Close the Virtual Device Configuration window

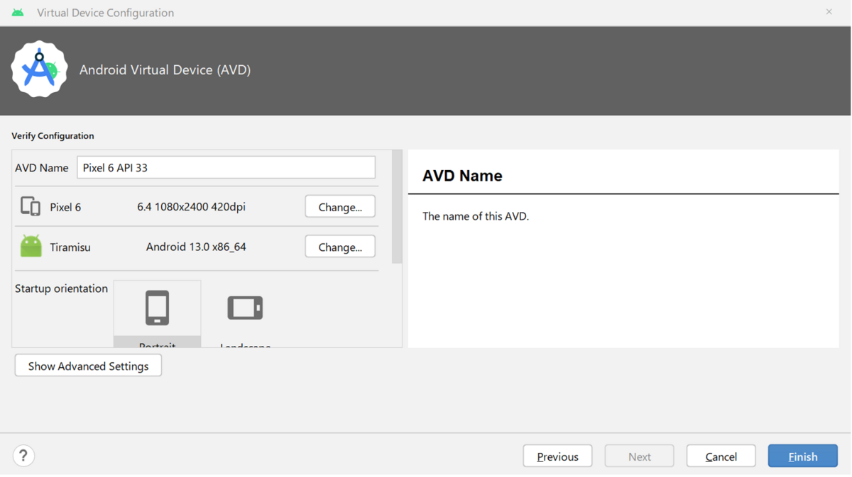(x=829, y=12)
